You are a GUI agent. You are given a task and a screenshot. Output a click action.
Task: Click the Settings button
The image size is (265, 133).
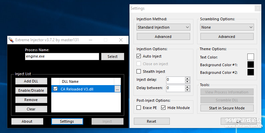67,121
